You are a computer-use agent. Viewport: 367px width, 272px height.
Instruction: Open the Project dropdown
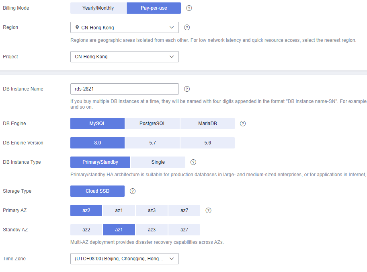click(125, 57)
